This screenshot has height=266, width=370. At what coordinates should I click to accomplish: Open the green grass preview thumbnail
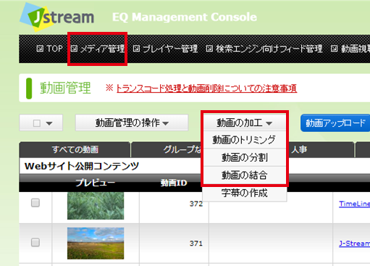[96, 206]
